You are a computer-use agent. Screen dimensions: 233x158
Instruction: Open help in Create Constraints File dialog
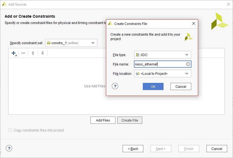click(x=115, y=86)
